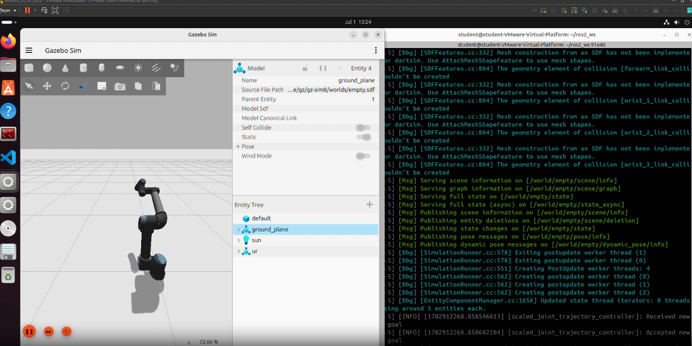692x346 pixels.
Task: Add a spot light to the scene
Action: tap(174, 68)
